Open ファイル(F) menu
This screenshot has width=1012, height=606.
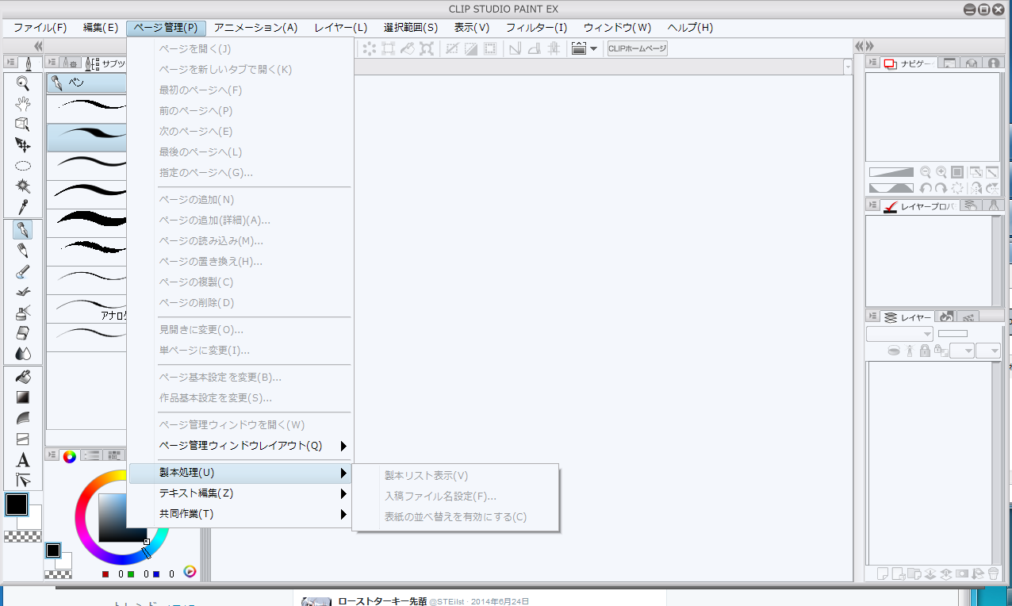coord(40,28)
